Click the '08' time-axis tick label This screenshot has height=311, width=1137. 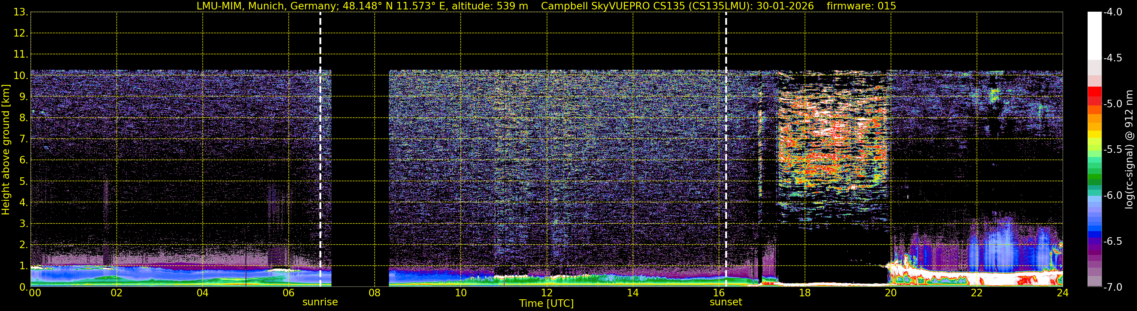pos(375,293)
